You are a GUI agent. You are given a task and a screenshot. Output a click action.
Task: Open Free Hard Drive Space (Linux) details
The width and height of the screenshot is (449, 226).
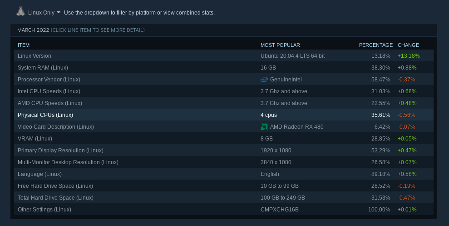224,186
